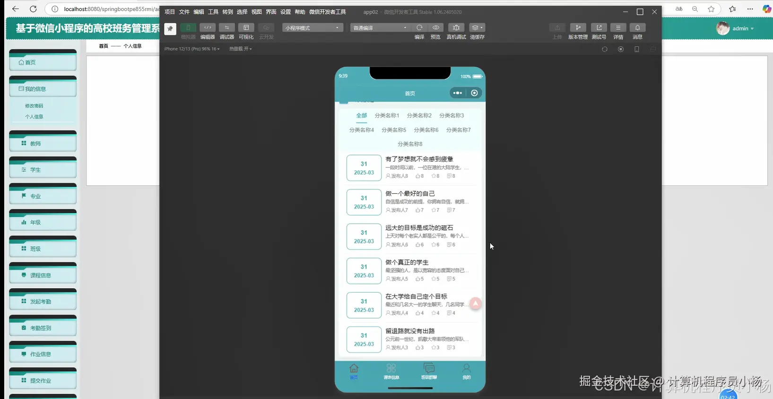Click 个人信息 in the web sidebar
The width and height of the screenshot is (773, 399).
click(x=34, y=117)
